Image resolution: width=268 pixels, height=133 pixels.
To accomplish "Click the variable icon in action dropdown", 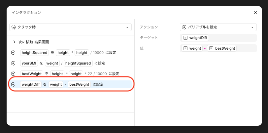I will [184, 27].
